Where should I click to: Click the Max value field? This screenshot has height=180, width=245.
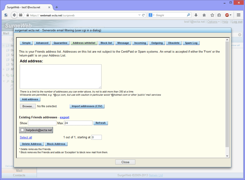(x=78, y=123)
